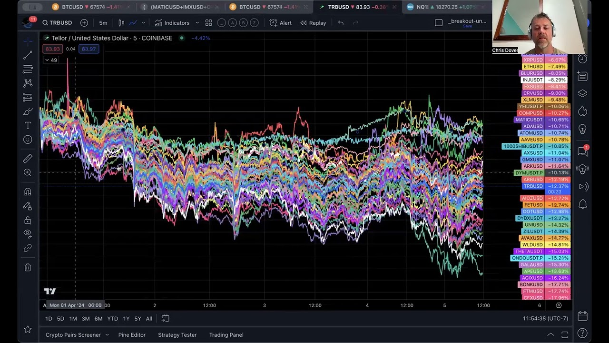Open the Strategy Tester tab
Screen dimensions: 609x343
pyautogui.click(x=177, y=335)
